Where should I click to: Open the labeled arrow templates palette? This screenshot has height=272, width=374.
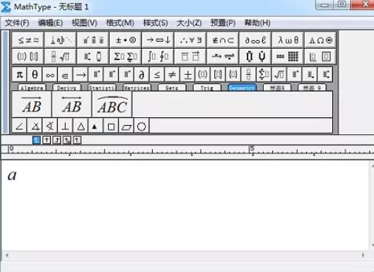click(x=223, y=57)
